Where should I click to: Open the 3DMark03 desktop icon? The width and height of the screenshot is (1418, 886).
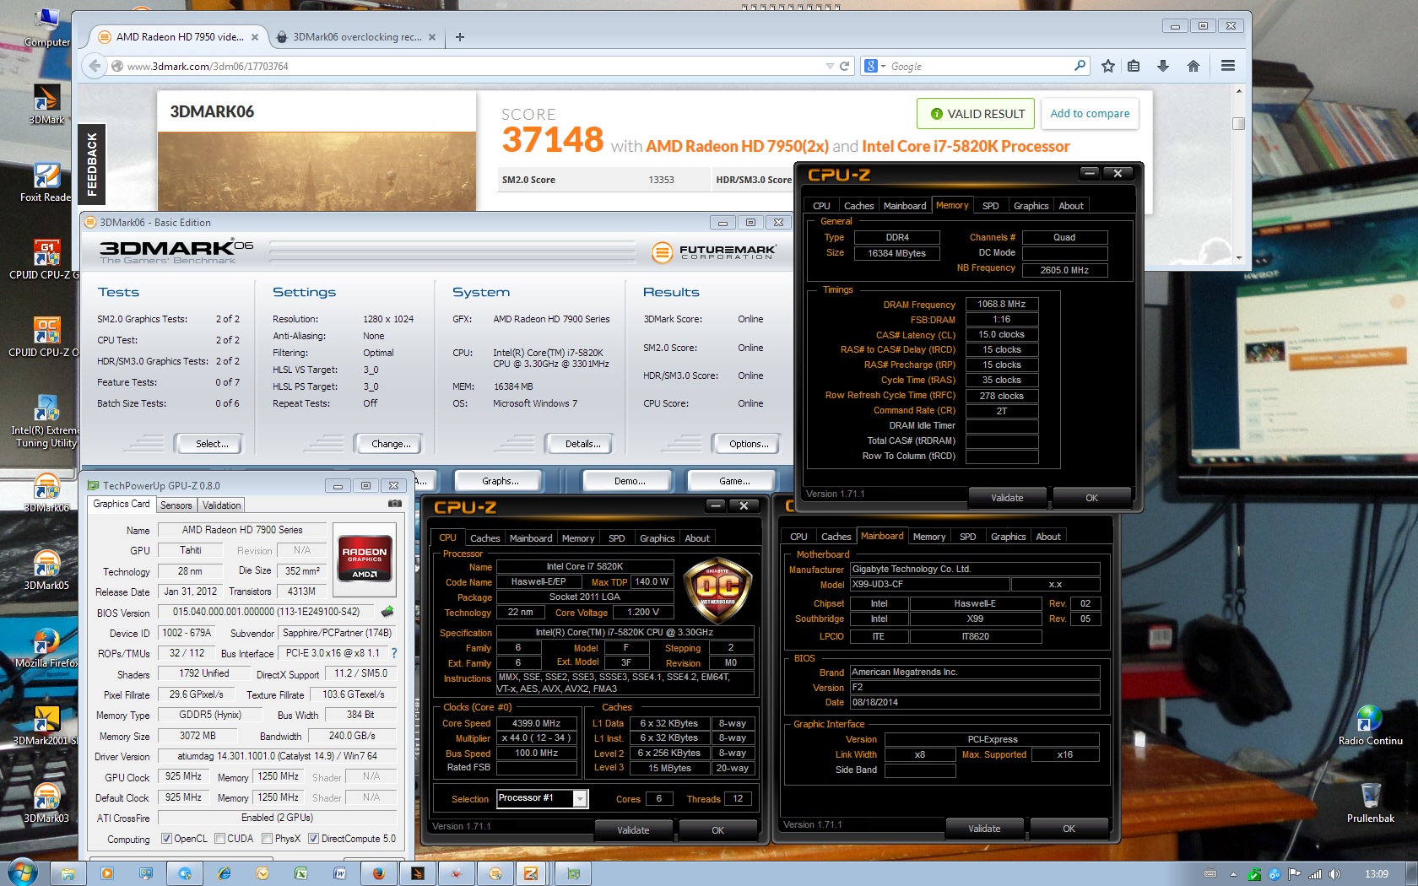(46, 802)
